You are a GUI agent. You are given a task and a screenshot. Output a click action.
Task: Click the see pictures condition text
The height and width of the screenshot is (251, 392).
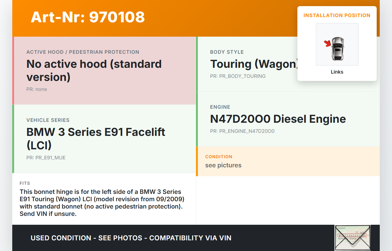pyautogui.click(x=223, y=165)
